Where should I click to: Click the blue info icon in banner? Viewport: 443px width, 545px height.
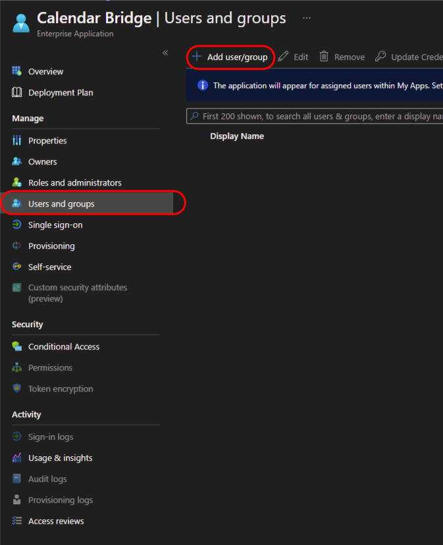(x=203, y=85)
